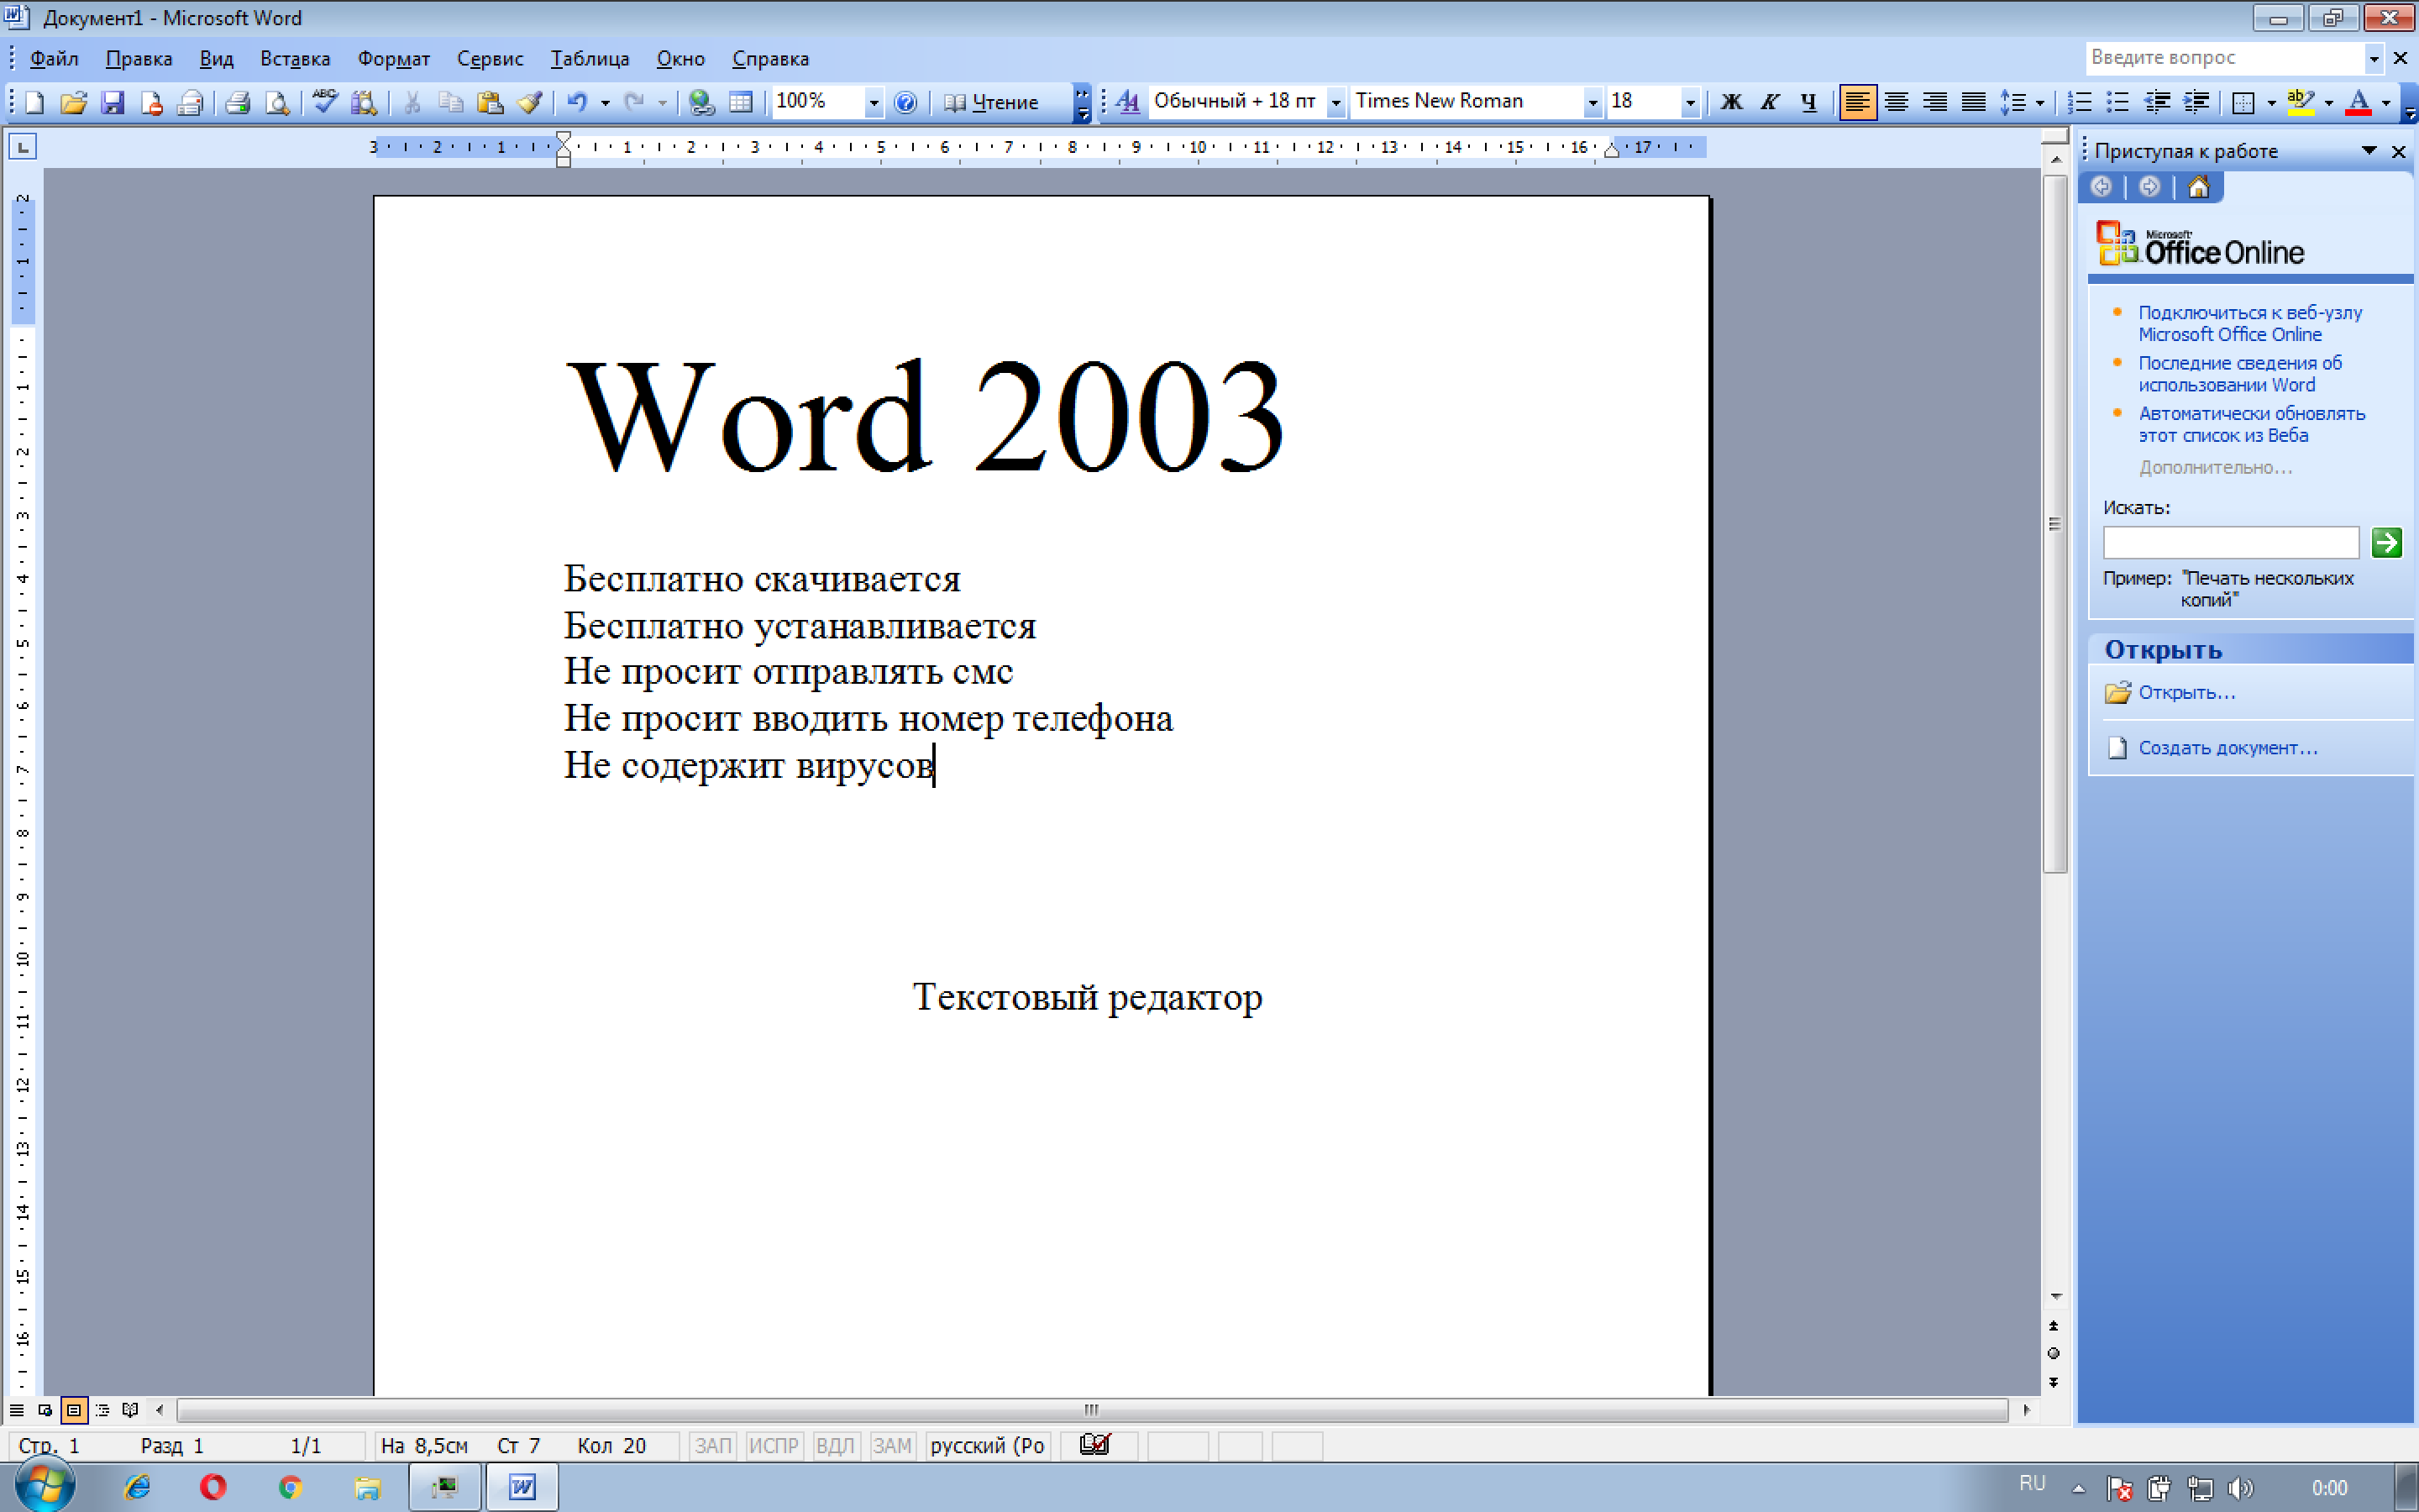Expand the font size dropdown showing 18
This screenshot has width=2419, height=1512.
coord(1686,101)
